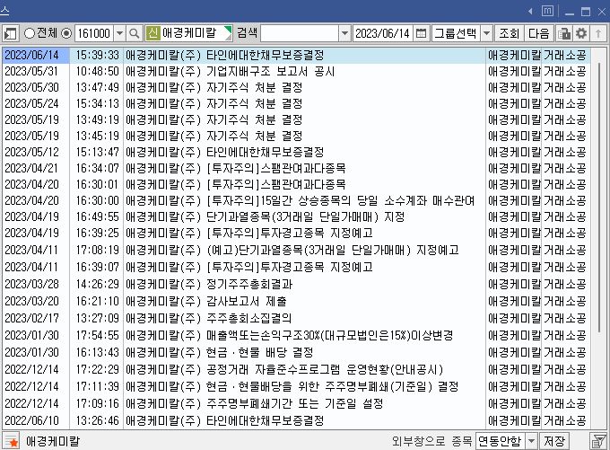Click the 조회 button
The height and width of the screenshot is (450, 610).
(x=510, y=33)
